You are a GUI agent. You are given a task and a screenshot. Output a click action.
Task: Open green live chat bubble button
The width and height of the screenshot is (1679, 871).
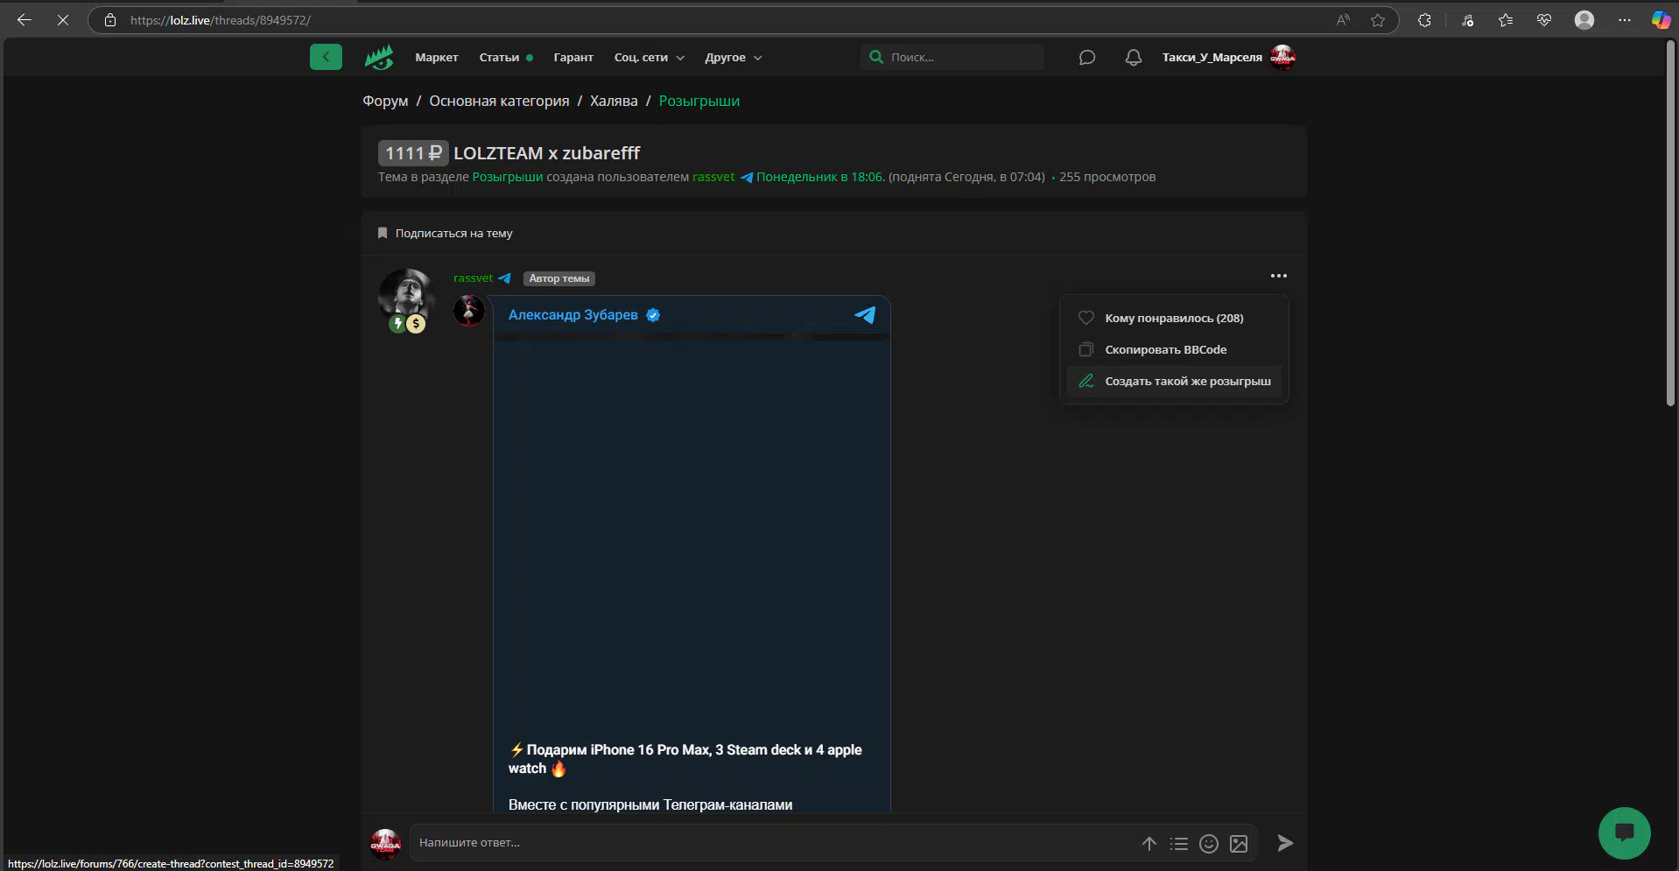click(x=1625, y=832)
